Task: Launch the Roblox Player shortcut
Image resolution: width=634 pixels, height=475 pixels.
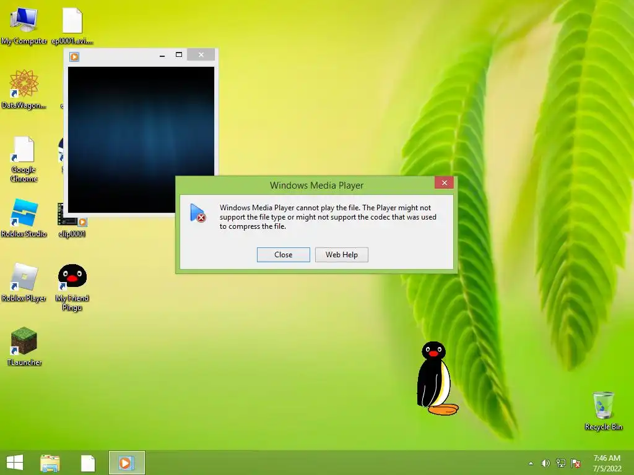Action: click(24, 282)
